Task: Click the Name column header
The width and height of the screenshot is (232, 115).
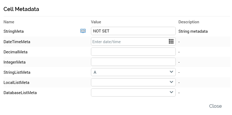Action: 9,22
